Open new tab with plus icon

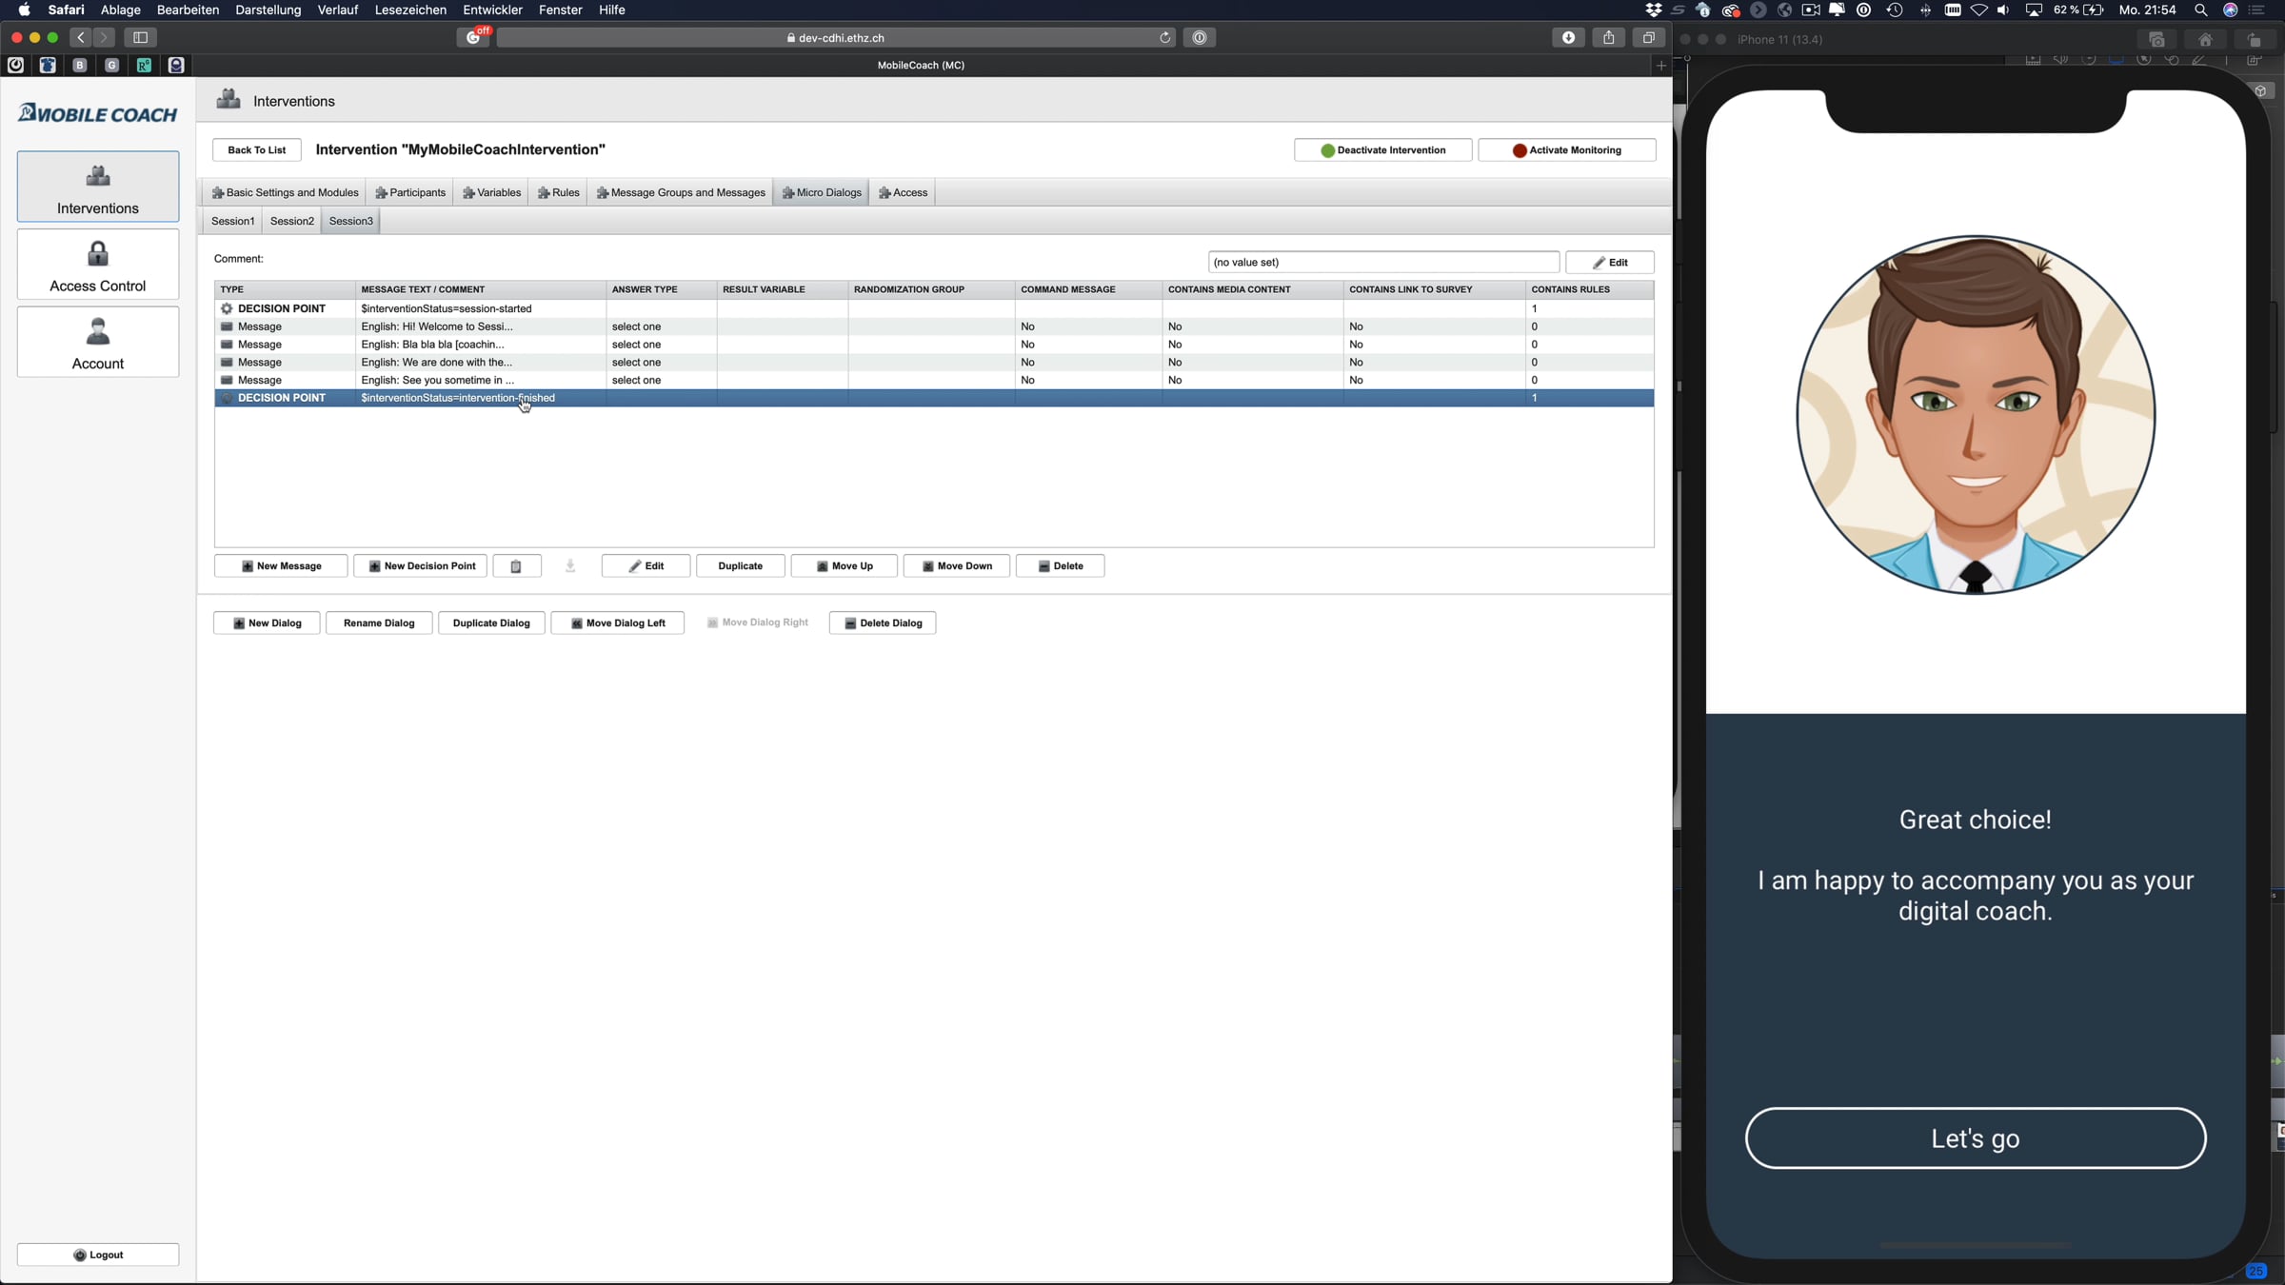tap(1661, 66)
